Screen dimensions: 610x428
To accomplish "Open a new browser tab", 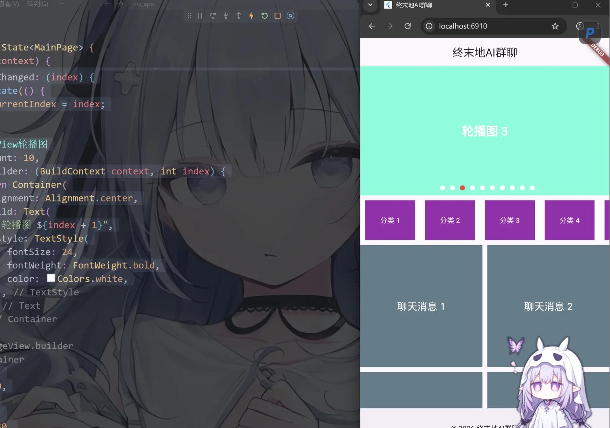I will [x=506, y=5].
